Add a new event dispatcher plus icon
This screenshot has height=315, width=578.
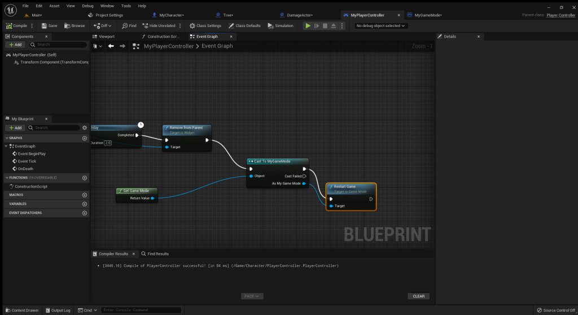point(85,213)
